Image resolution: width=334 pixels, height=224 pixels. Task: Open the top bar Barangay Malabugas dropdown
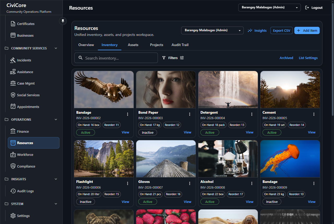coord(270,8)
